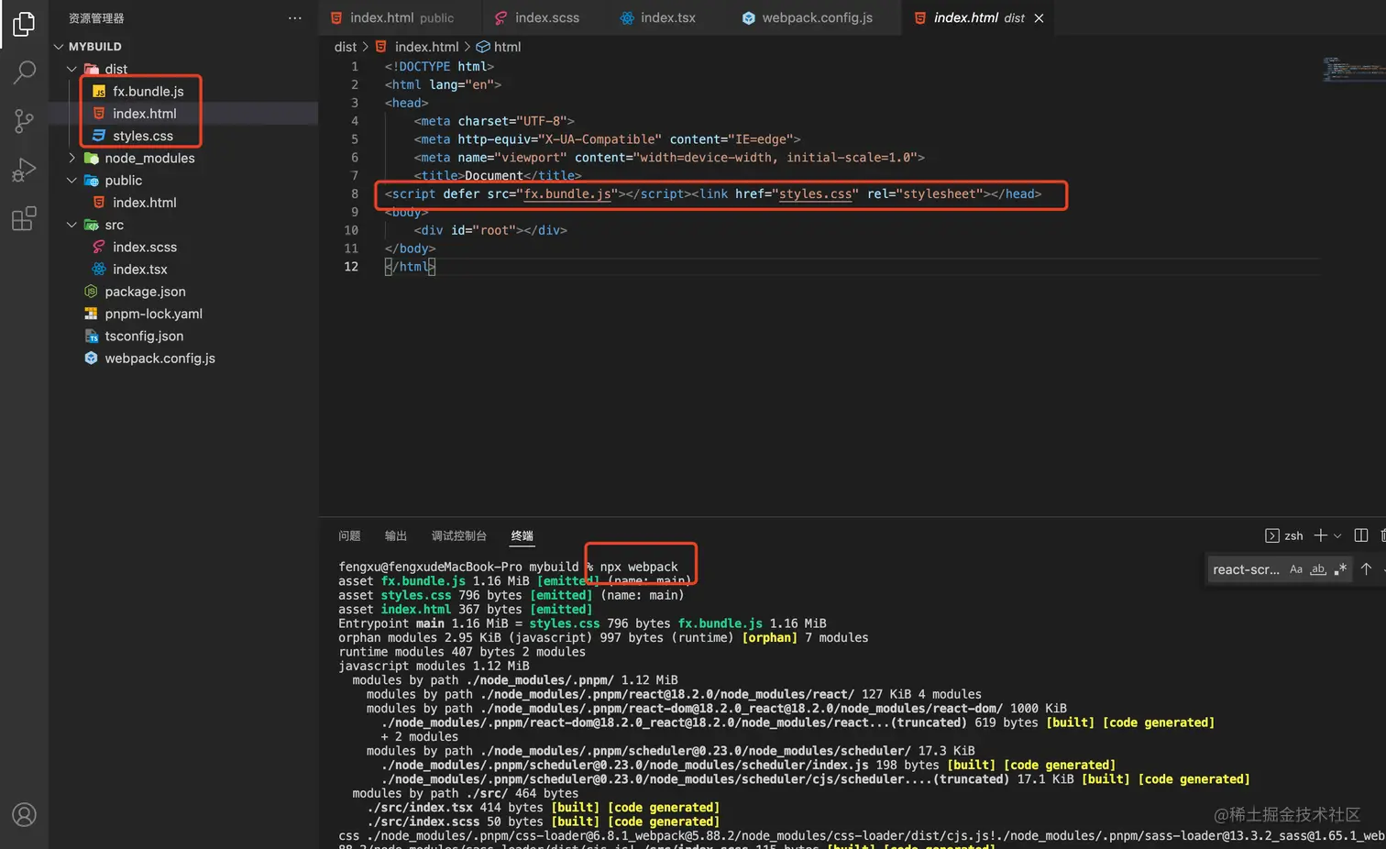Click fx.bundle.js JavaScript file icon

(99, 92)
